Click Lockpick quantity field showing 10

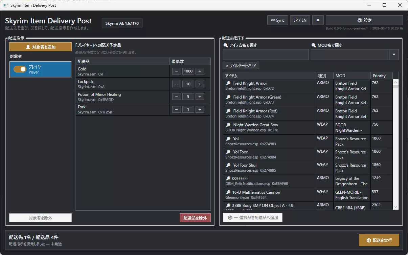point(188,84)
